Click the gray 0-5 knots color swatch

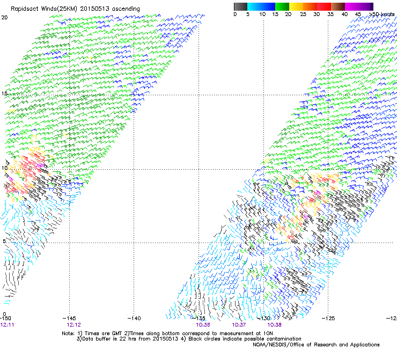pyautogui.click(x=240, y=6)
